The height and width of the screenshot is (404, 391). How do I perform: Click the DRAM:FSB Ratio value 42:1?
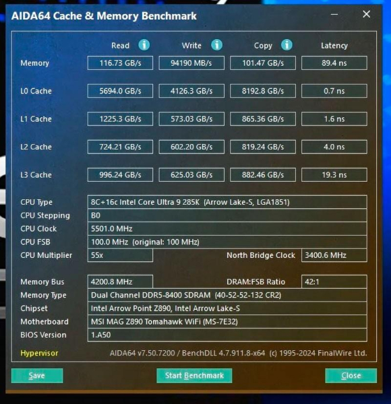click(x=334, y=281)
